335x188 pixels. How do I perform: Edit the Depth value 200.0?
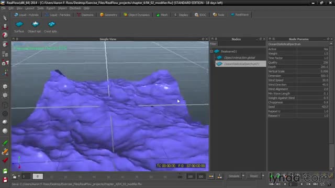pyautogui.click(x=313, y=67)
